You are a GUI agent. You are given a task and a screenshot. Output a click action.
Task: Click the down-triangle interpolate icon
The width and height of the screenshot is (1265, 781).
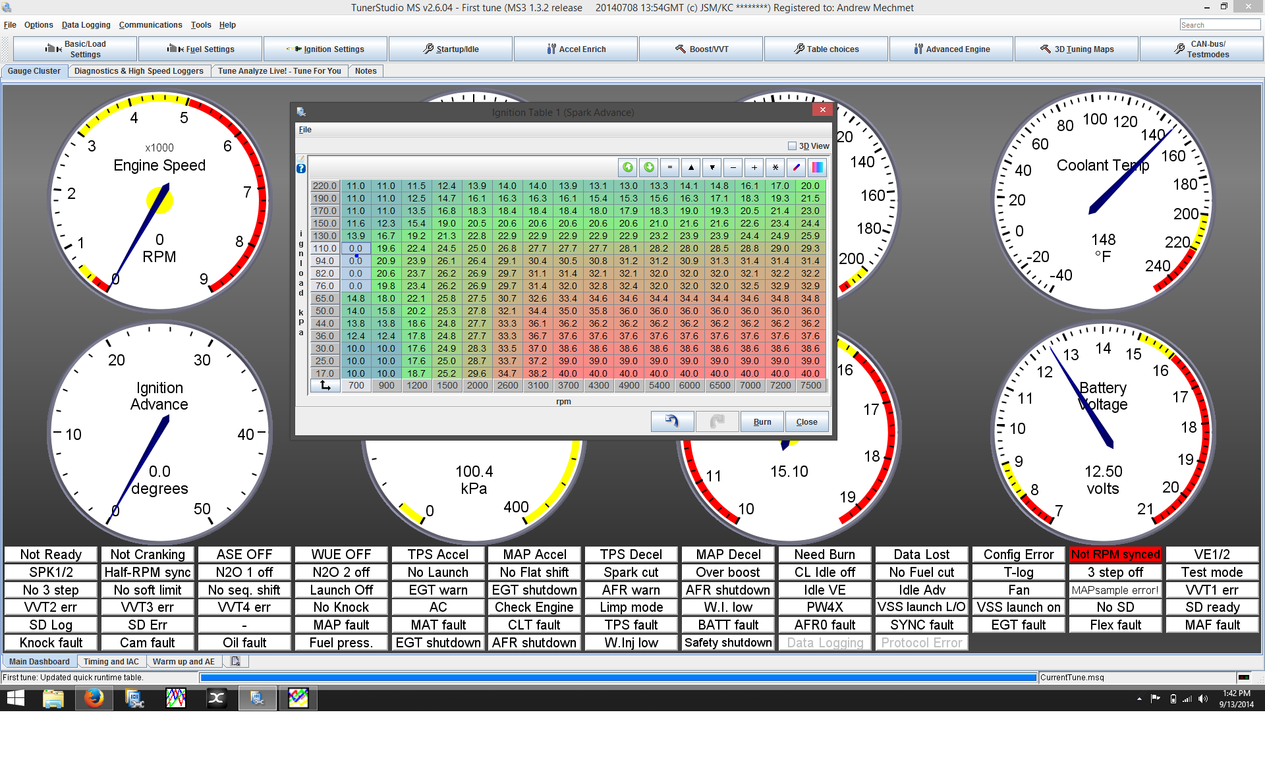tap(712, 167)
